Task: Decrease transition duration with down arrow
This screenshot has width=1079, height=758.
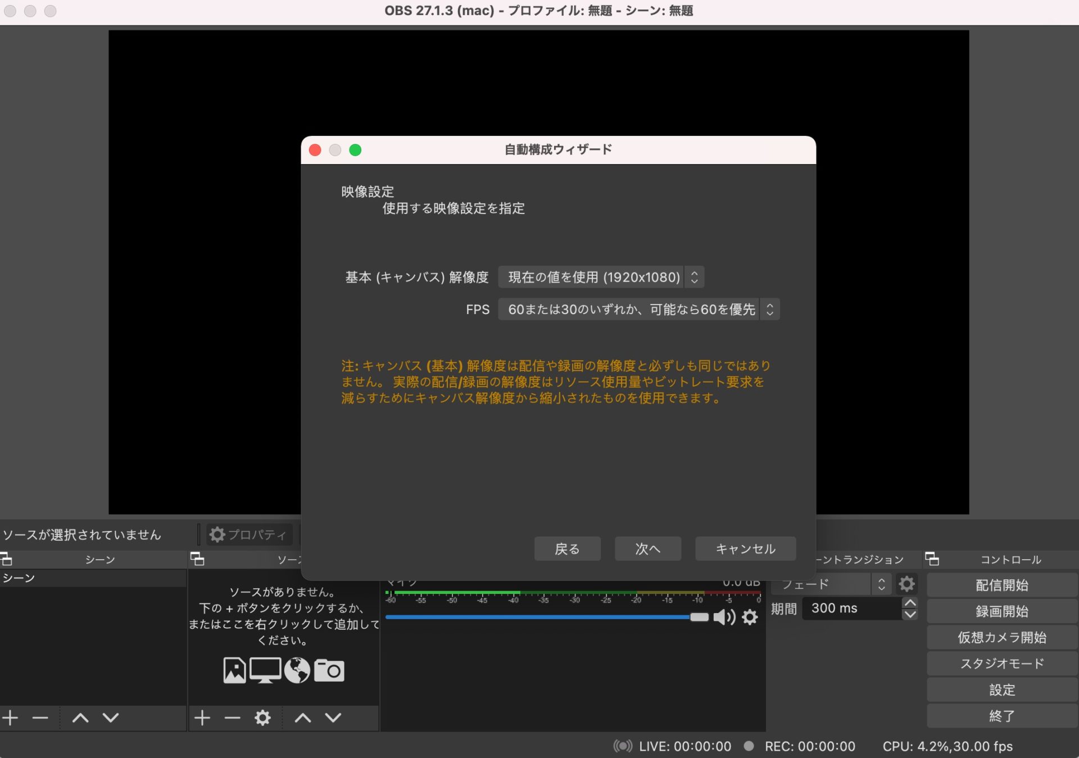Action: pyautogui.click(x=910, y=614)
